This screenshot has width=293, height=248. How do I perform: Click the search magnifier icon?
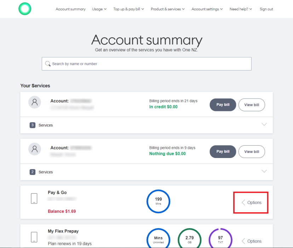[x=48, y=64]
